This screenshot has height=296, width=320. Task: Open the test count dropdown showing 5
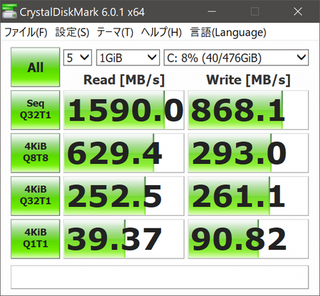tap(78, 57)
